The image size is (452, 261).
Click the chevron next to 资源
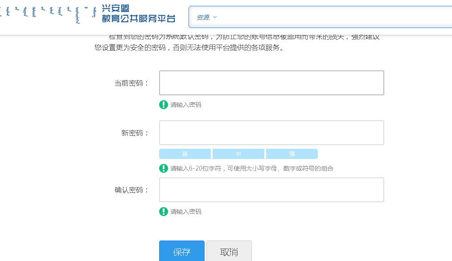[x=215, y=17]
